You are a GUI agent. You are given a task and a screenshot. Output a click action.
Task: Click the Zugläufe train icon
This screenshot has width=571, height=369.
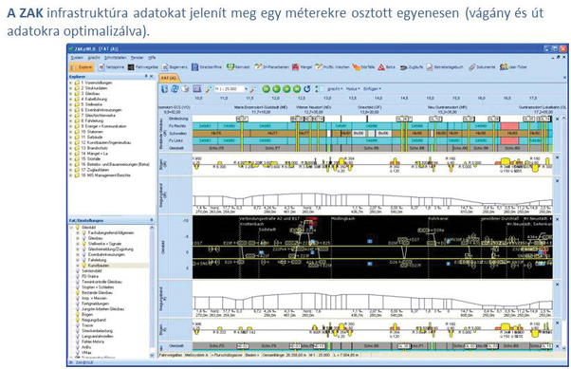click(403, 67)
